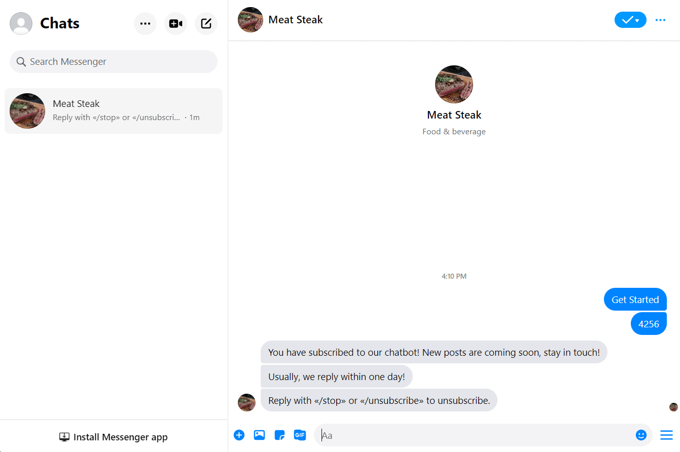Select the Meat Steak conversation
The image size is (680, 452).
tap(114, 111)
